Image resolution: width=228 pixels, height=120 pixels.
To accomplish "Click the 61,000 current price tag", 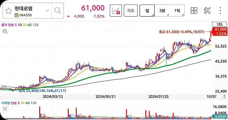I will pyautogui.click(x=220, y=32).
